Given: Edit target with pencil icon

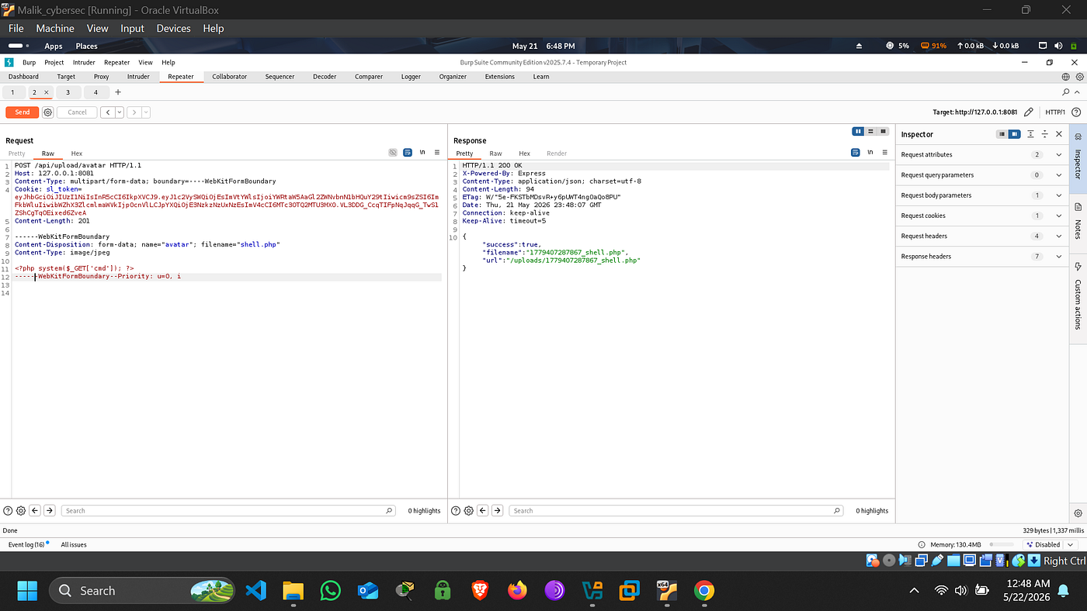Looking at the screenshot, I should [1029, 112].
